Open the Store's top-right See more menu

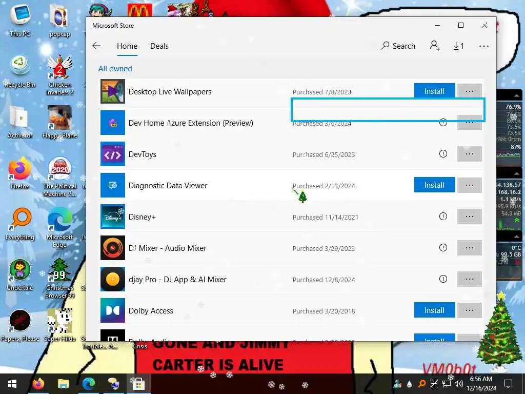tap(484, 46)
